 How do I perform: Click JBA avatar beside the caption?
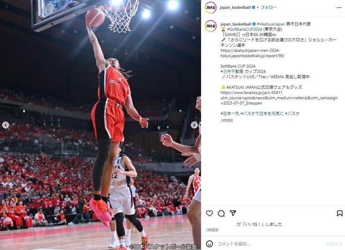click(x=211, y=26)
